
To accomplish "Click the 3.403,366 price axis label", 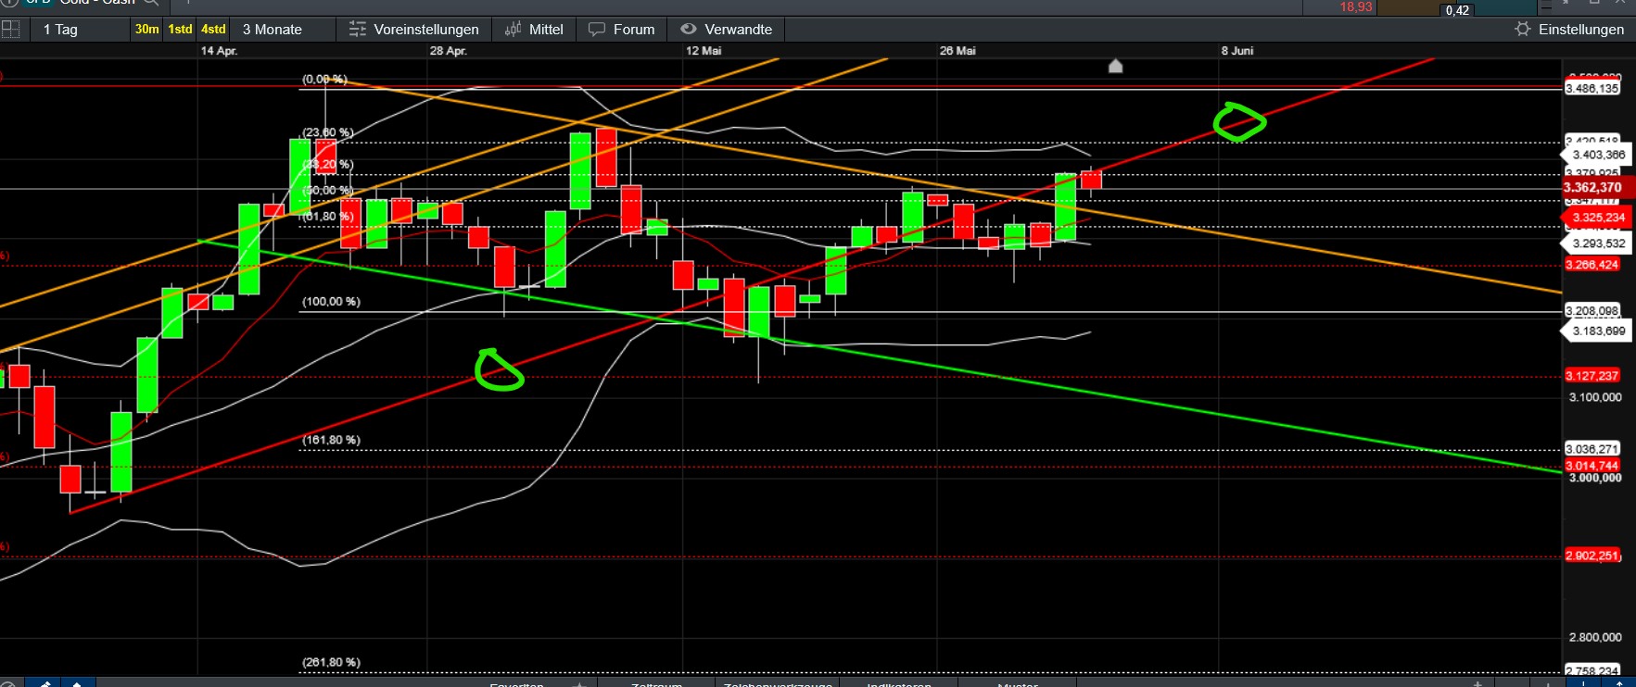I will 1594,155.
